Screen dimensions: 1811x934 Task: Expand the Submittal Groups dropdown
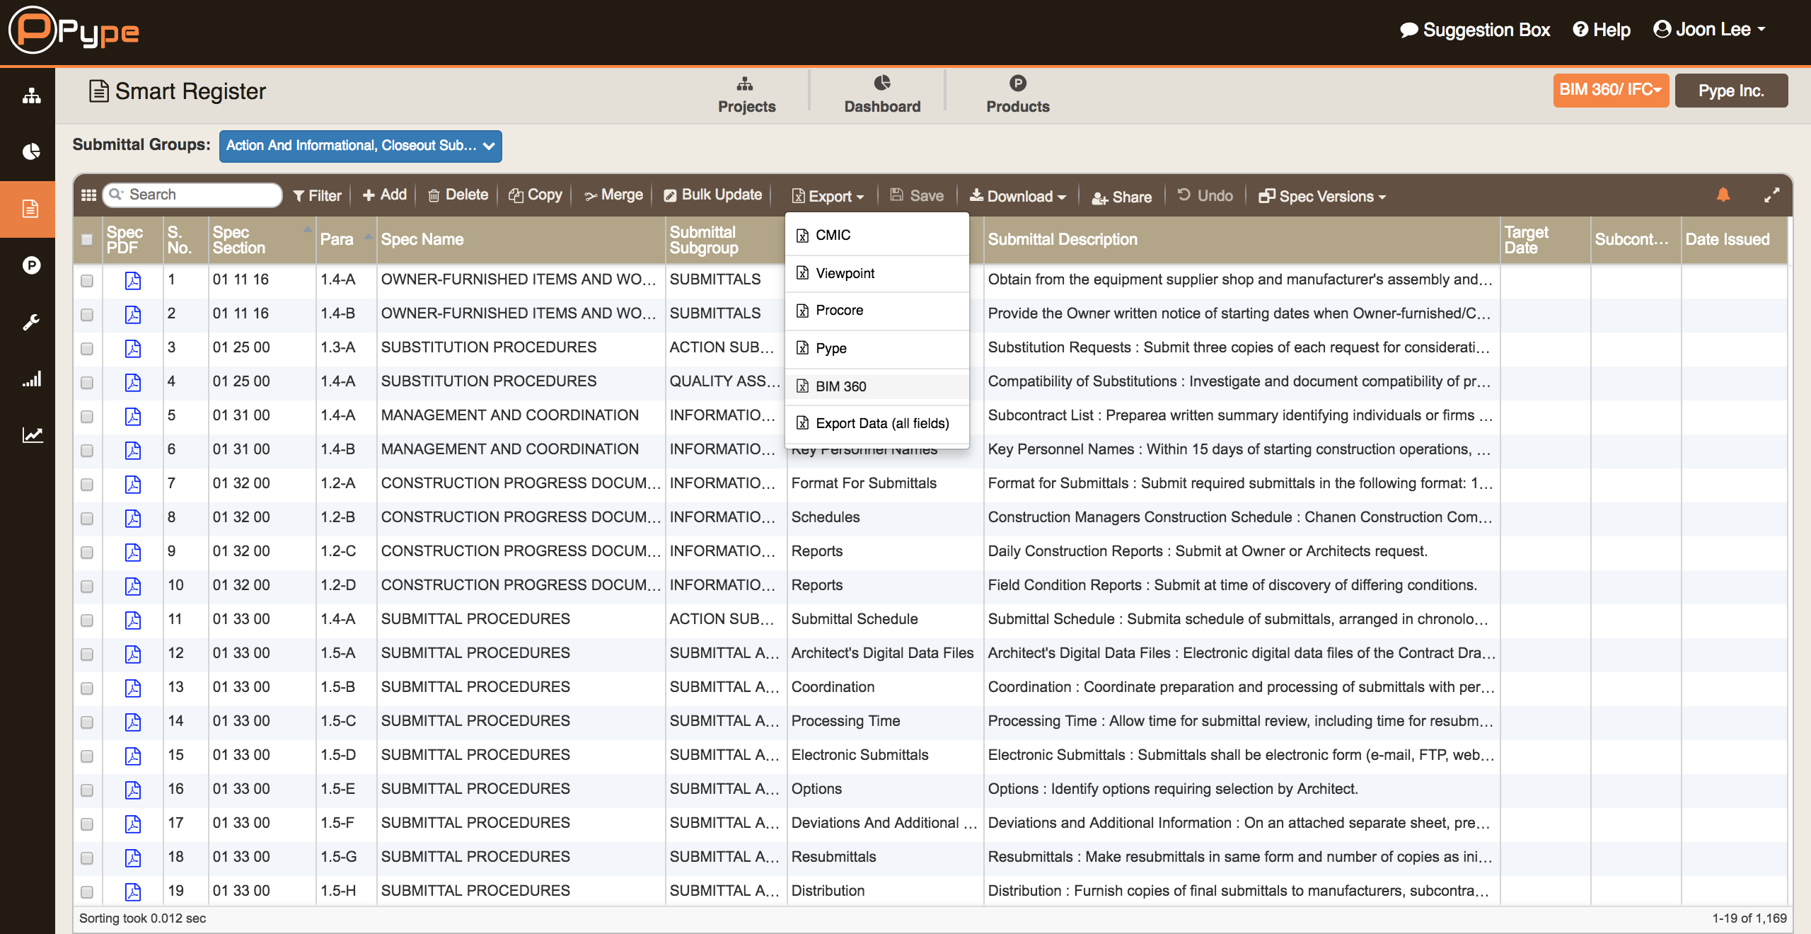(x=360, y=146)
